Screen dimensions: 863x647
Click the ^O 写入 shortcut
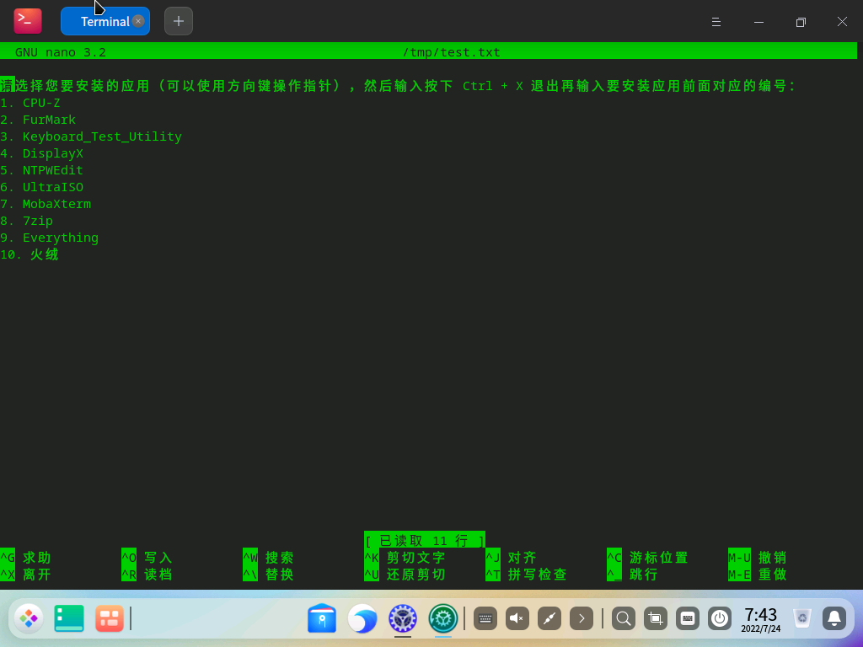[147, 558]
